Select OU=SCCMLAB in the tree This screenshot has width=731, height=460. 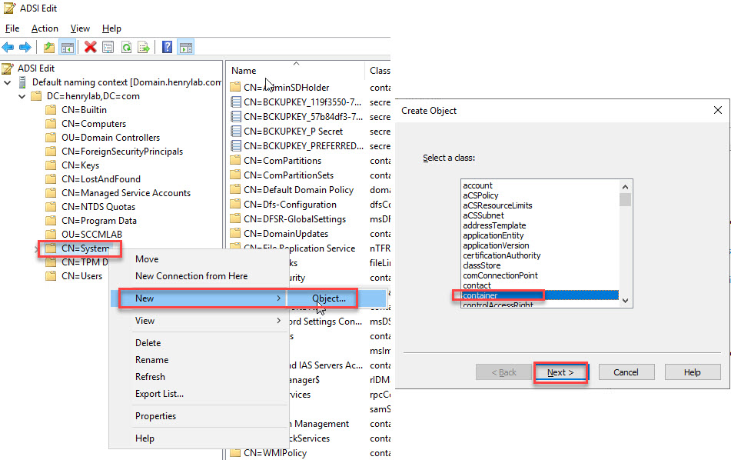tap(91, 235)
